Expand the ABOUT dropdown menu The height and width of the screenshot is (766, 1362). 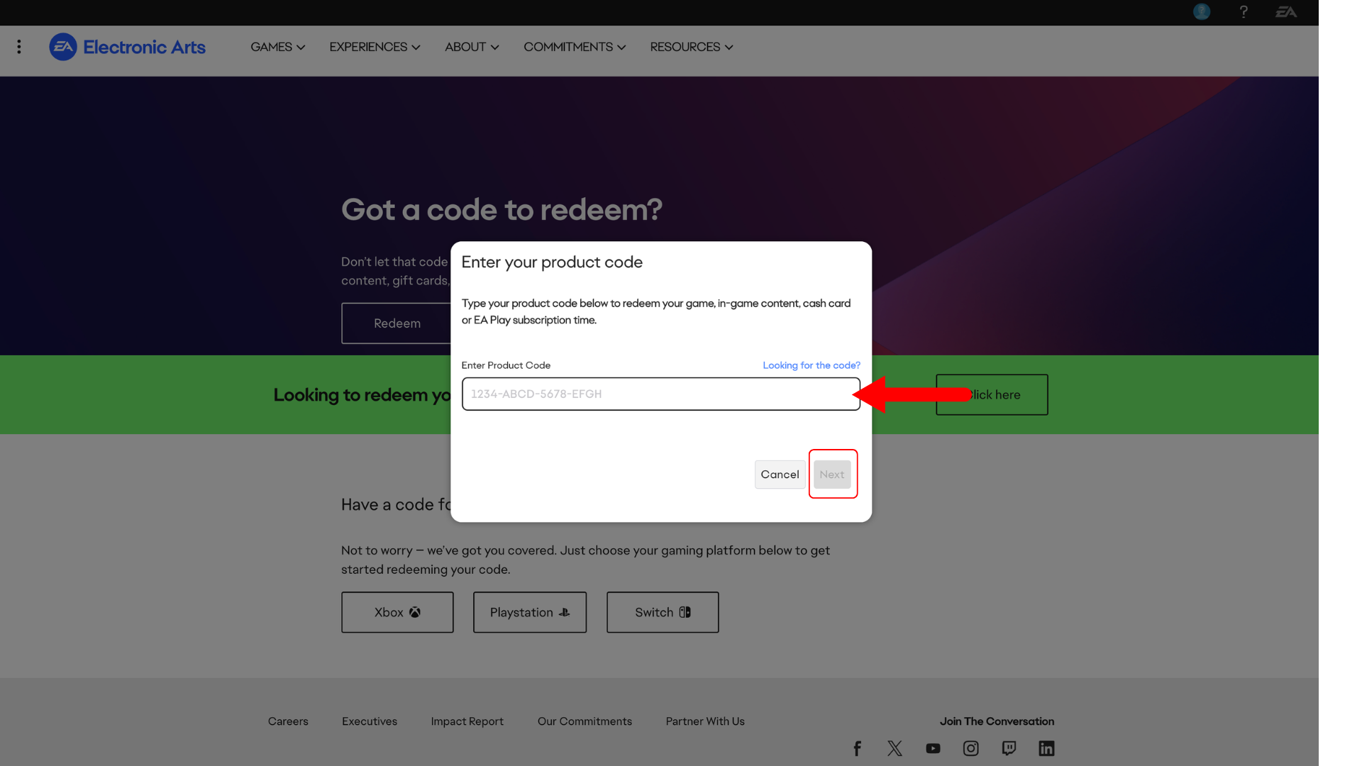click(x=472, y=47)
